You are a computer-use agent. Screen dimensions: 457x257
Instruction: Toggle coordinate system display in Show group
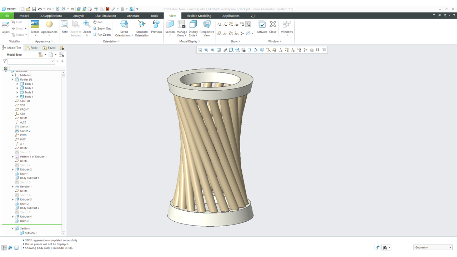click(x=237, y=24)
